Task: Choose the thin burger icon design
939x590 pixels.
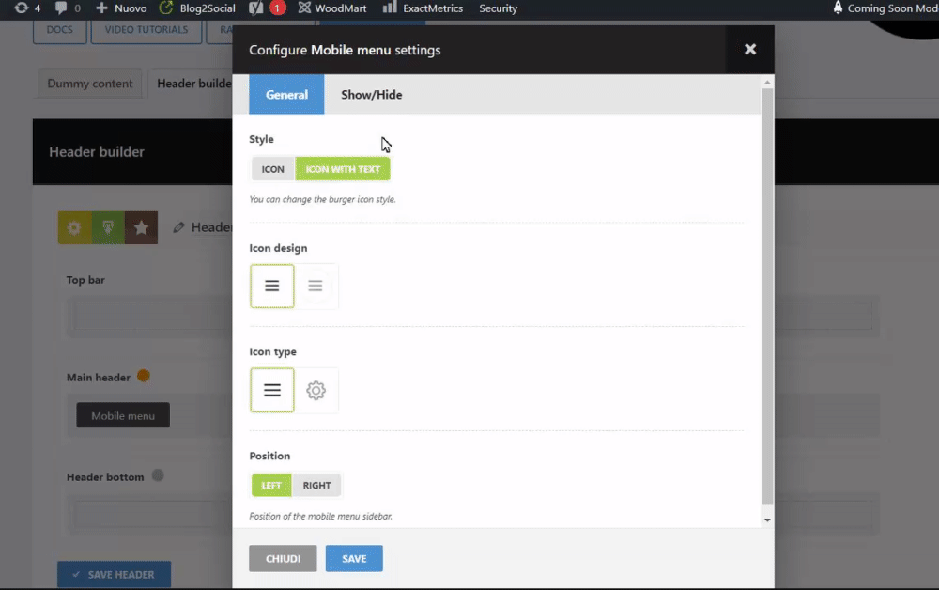Action: pos(316,286)
